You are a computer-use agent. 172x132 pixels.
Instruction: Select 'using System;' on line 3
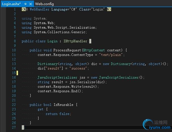[35, 18]
